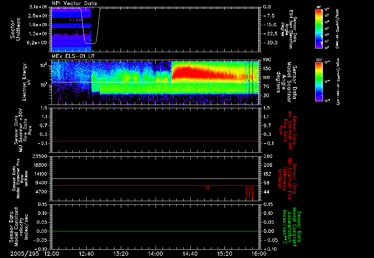Click the white line in the scanner position panel

pyautogui.click(x=155, y=179)
